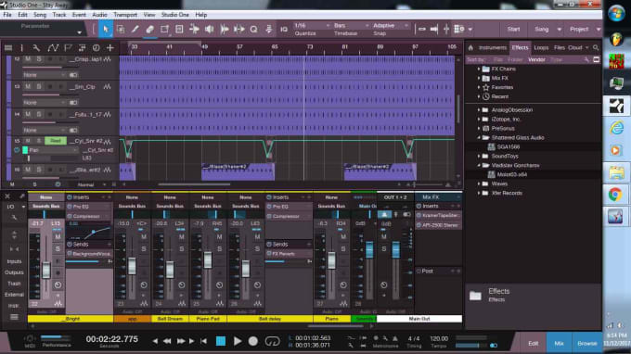
Task: Collapse the Shattered Glass Audio folder
Action: tap(479, 138)
